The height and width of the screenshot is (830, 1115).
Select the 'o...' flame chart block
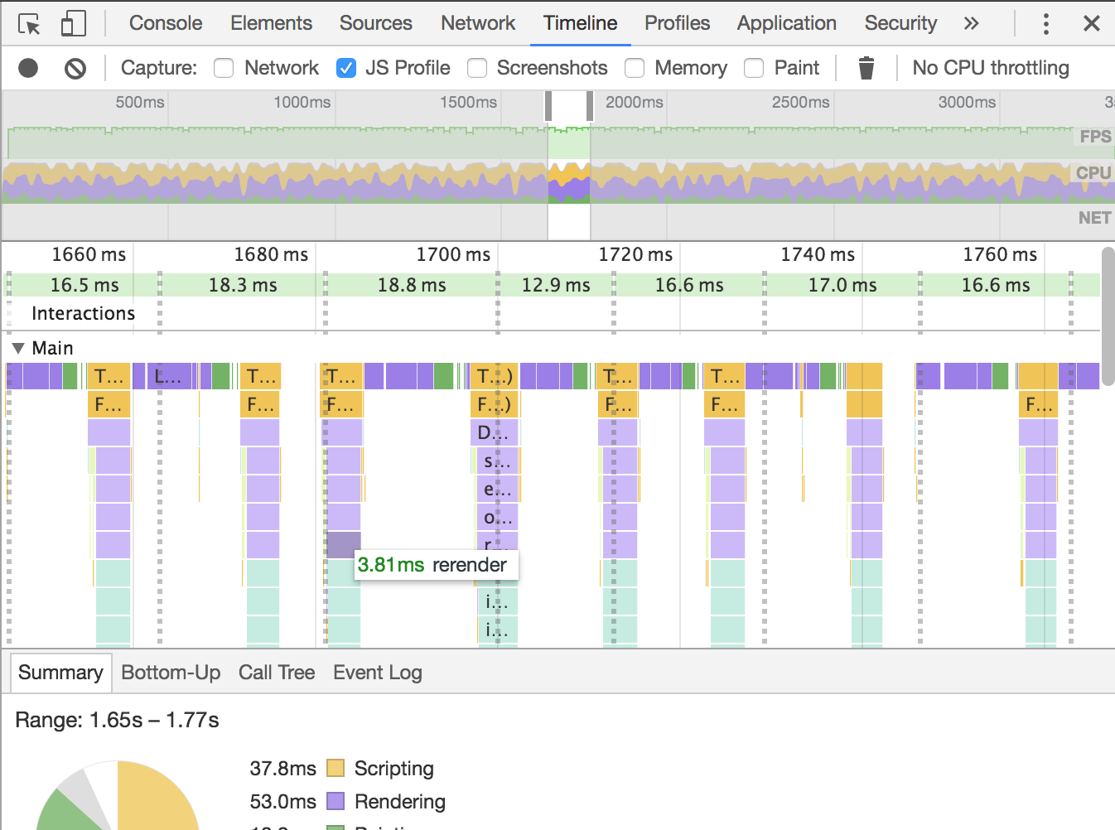pos(495,517)
